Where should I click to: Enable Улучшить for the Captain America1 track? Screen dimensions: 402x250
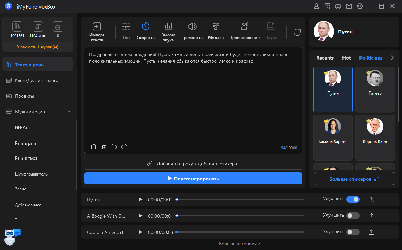pos(353,232)
